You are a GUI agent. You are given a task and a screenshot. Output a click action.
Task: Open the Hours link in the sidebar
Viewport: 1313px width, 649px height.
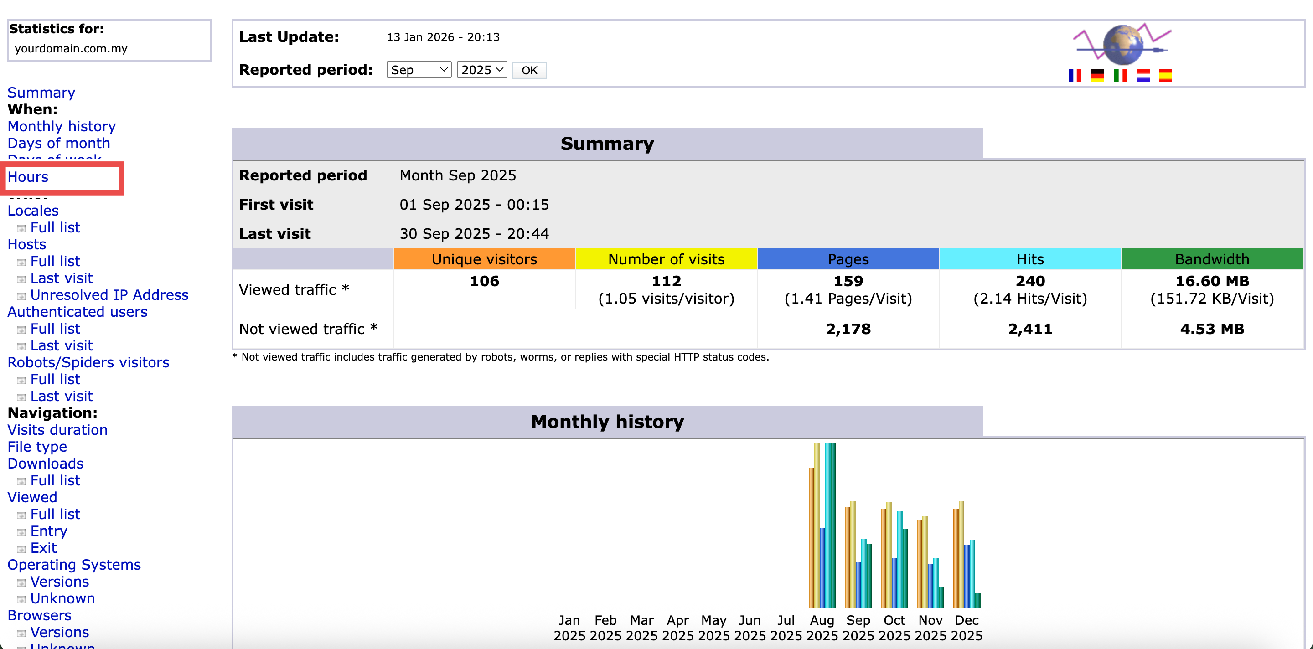28,177
